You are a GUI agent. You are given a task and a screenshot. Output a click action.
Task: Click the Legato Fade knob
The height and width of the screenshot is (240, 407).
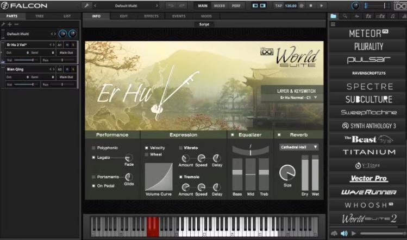[x=129, y=158]
